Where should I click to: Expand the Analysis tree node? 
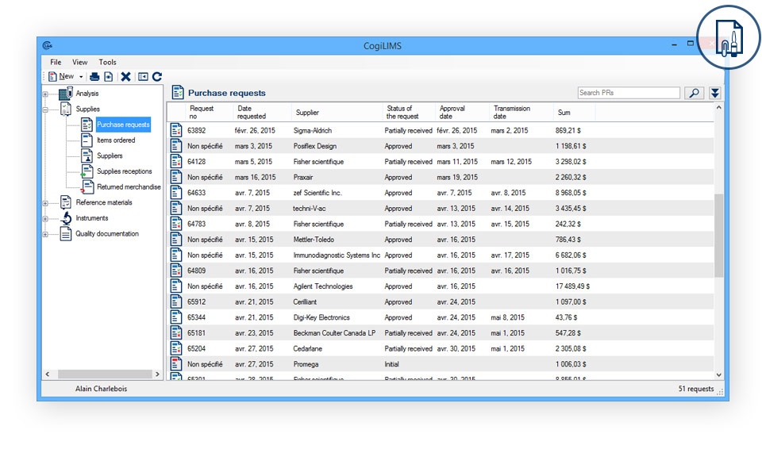[46, 94]
